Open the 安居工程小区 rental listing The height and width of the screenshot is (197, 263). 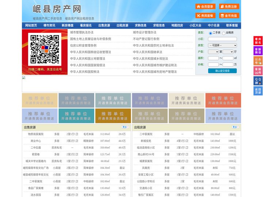[x=146, y=174]
